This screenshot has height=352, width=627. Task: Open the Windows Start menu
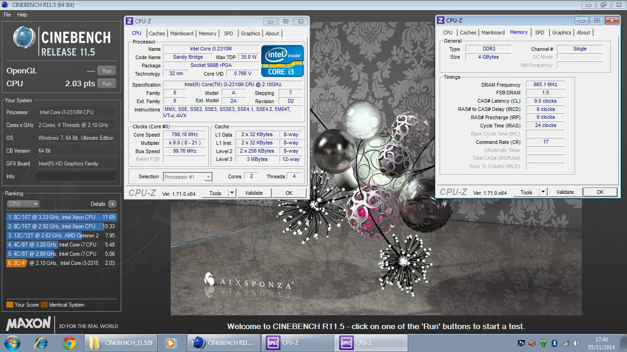coord(12,343)
